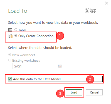Click the Load button

pos(74,92)
